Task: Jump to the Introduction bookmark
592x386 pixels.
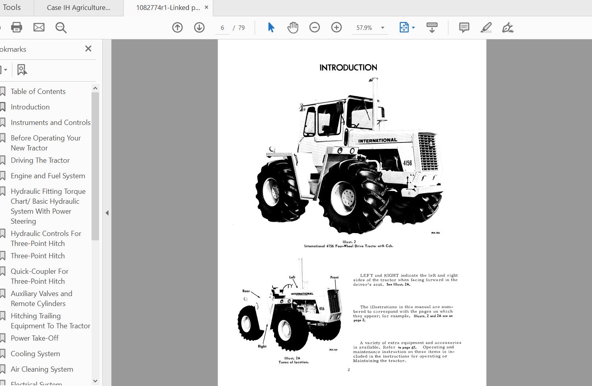Action: (30, 107)
